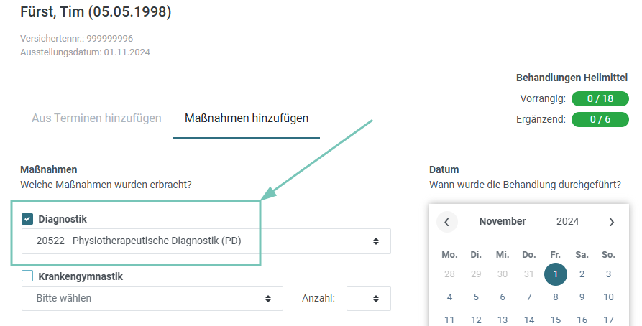
Task: Open Krankengymnastik 'Bitte wählen' dropdown
Action: (152, 298)
